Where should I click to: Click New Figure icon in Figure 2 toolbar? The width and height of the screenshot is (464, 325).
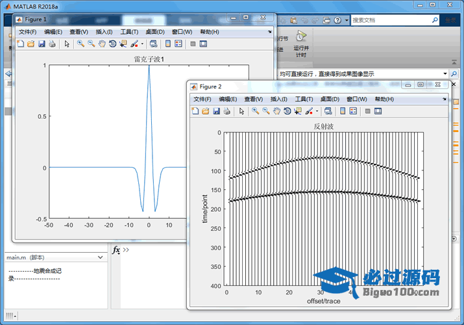tap(195, 111)
